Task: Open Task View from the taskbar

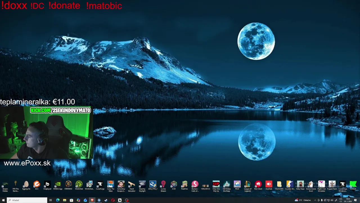Action: (x=51, y=200)
